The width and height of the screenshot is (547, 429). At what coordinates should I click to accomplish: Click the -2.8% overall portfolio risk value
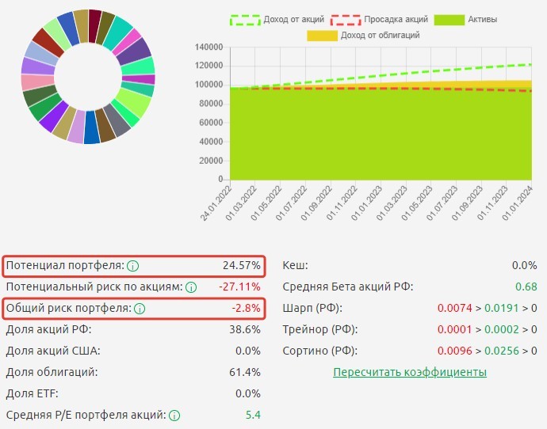[x=246, y=309]
